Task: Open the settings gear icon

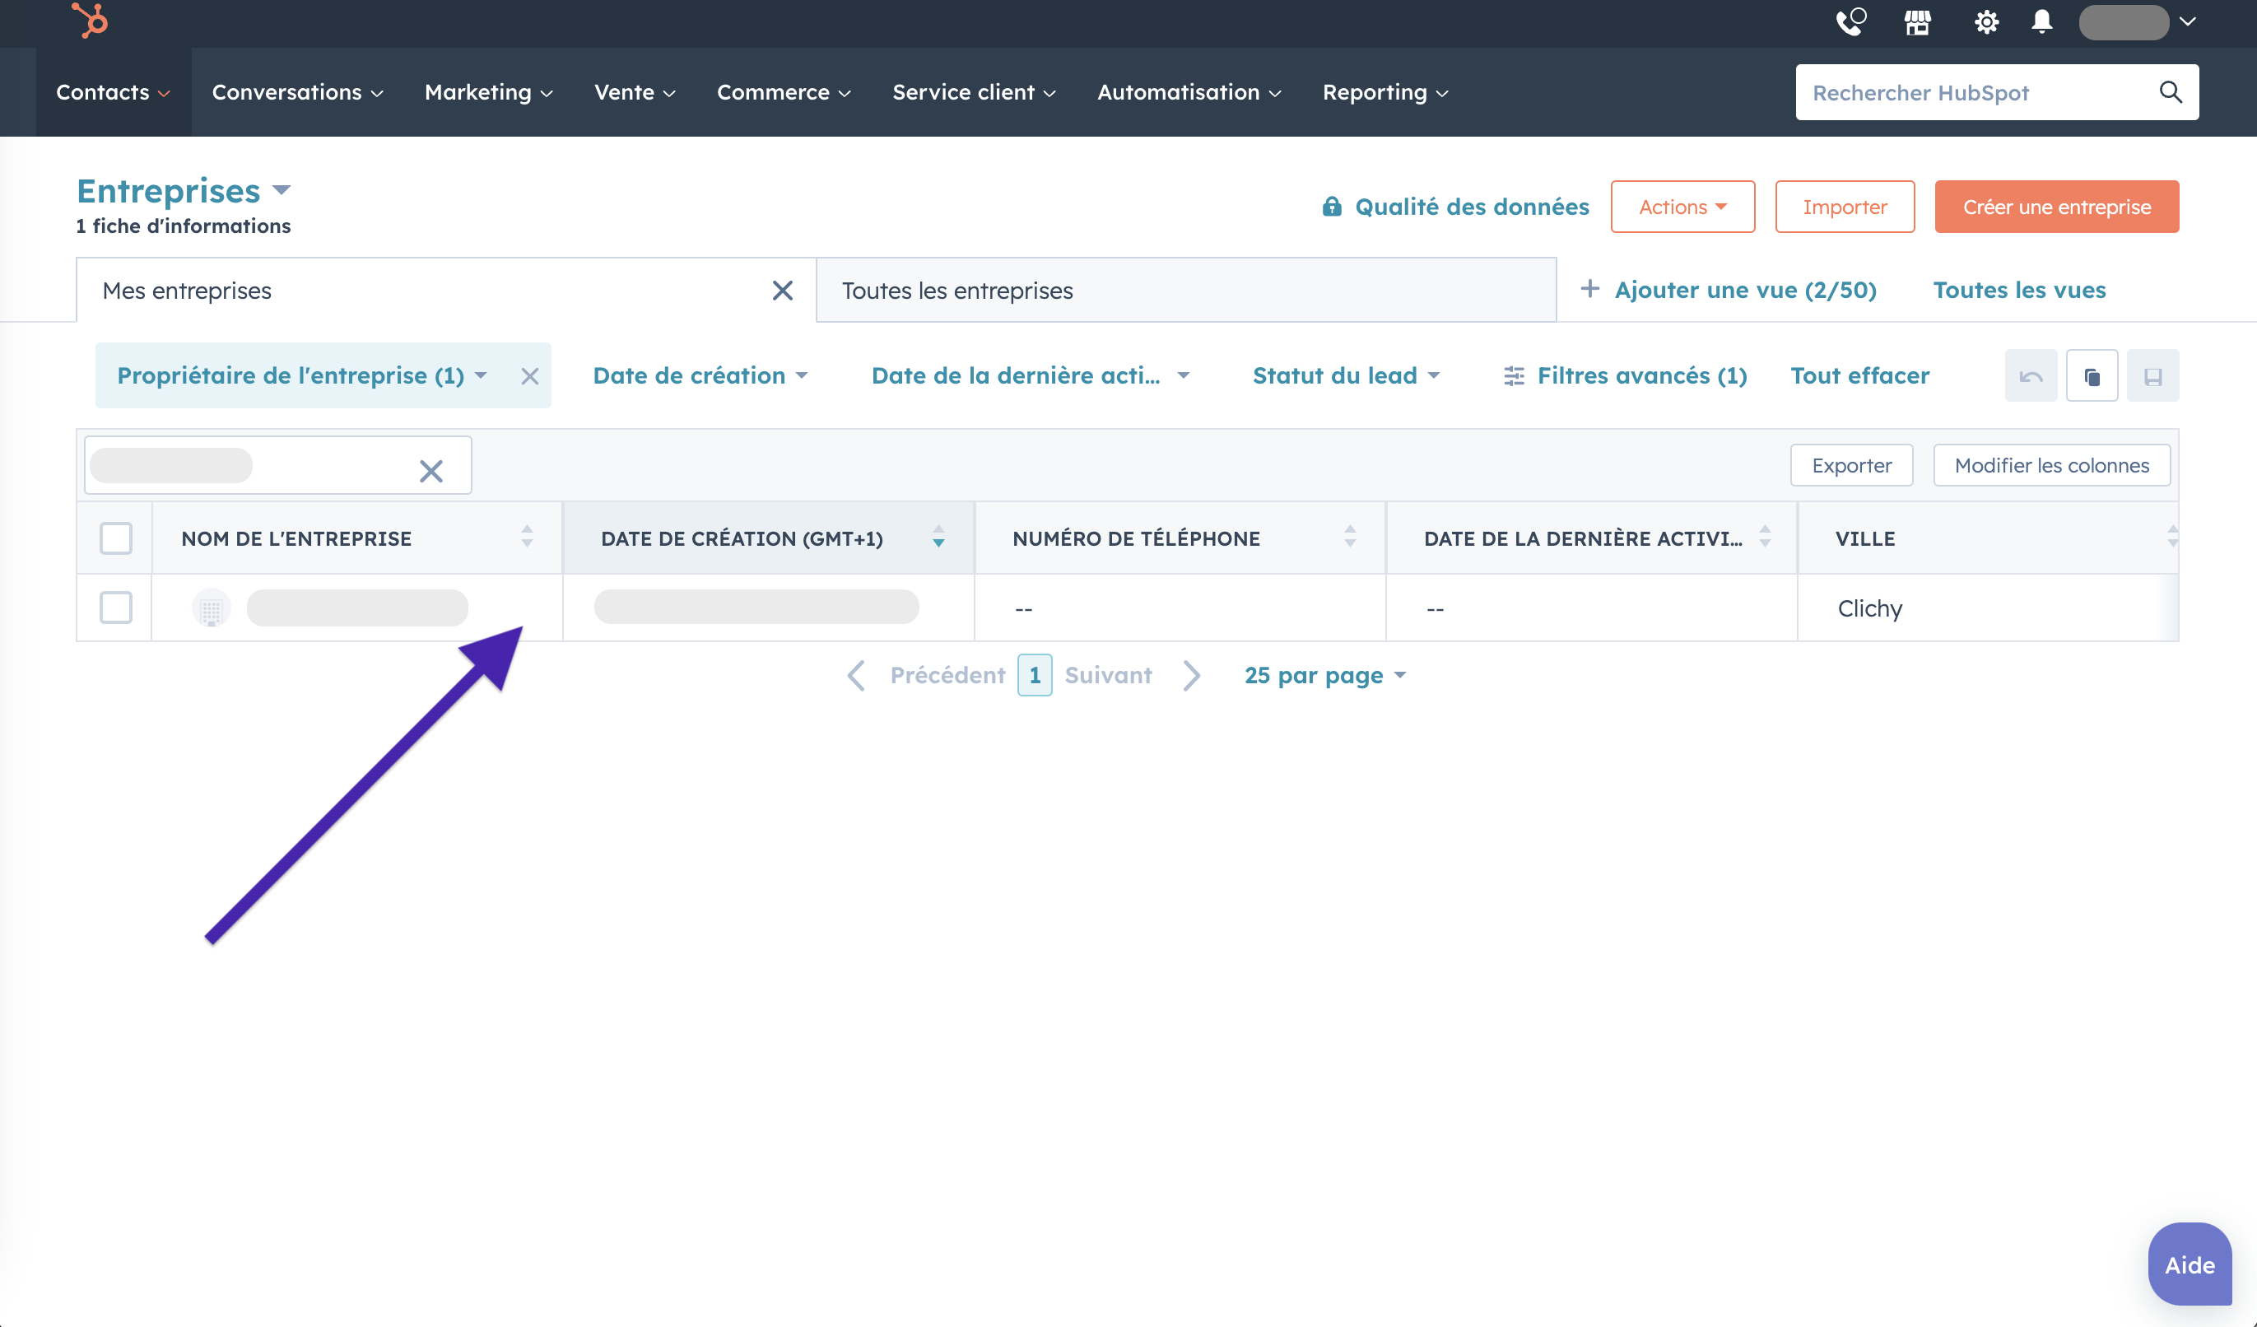Action: 1985,21
